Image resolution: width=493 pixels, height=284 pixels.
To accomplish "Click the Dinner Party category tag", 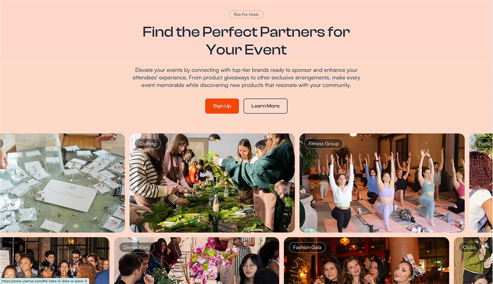I will point(137,248).
